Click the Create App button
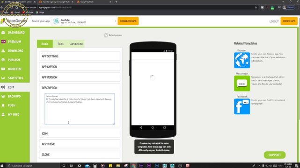The width and height of the screenshot is (300, 168). point(289,21)
